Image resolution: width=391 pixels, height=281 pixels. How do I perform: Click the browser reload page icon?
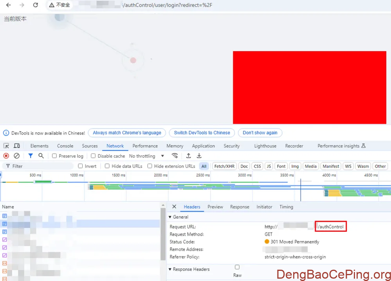[35, 5]
